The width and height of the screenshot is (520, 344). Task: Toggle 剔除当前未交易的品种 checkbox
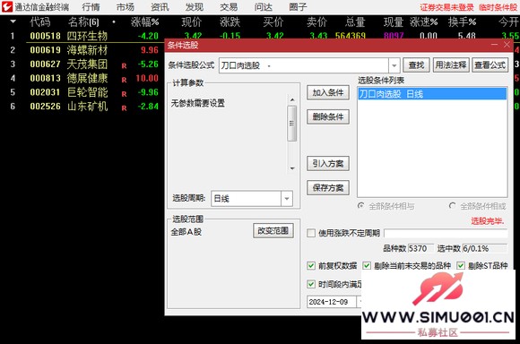pyautogui.click(x=367, y=266)
